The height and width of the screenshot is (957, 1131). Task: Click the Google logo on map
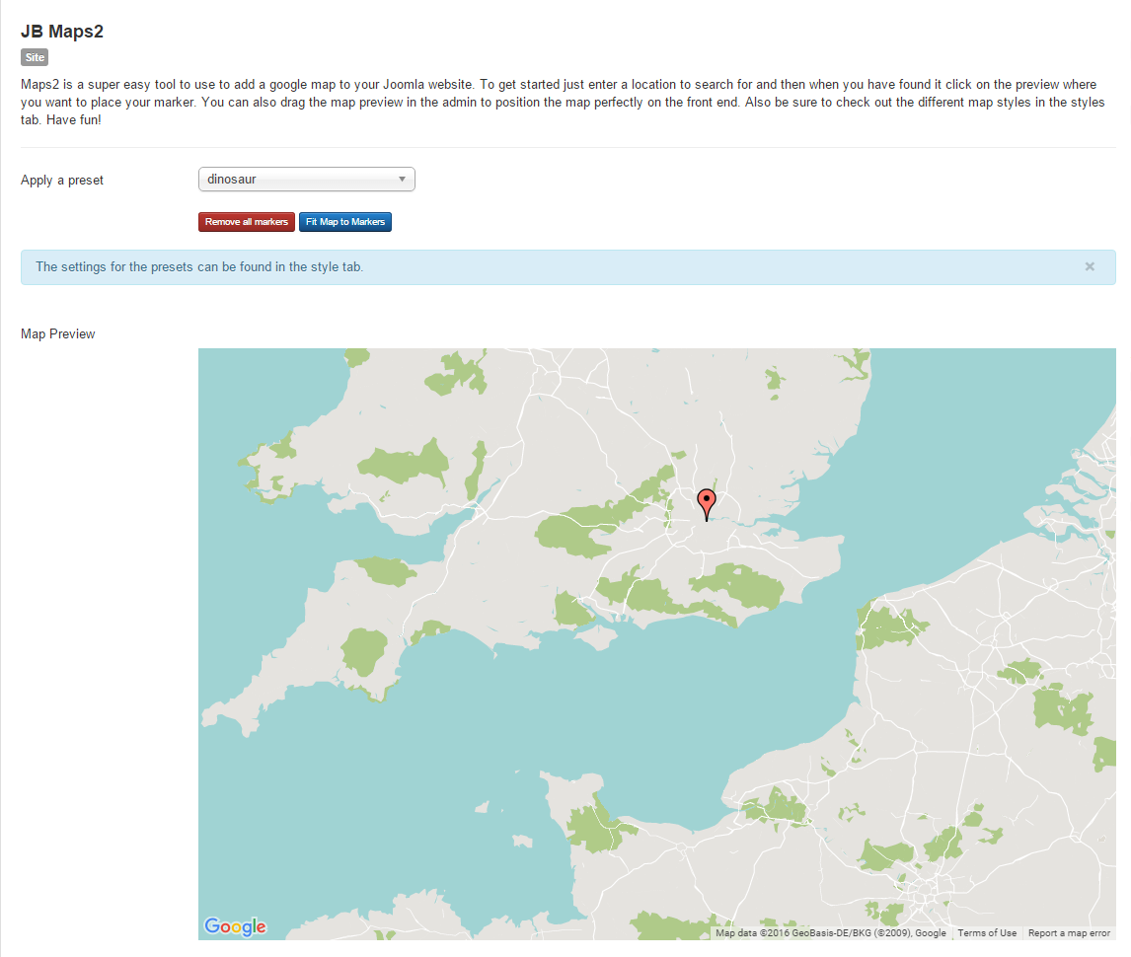coord(235,926)
